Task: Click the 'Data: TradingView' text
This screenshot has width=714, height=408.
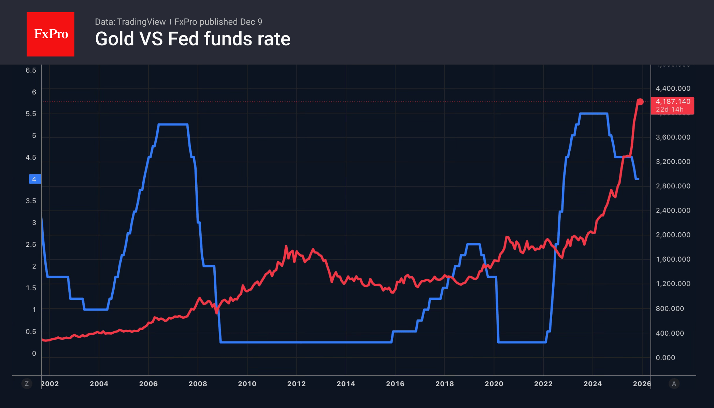Action: coord(130,22)
